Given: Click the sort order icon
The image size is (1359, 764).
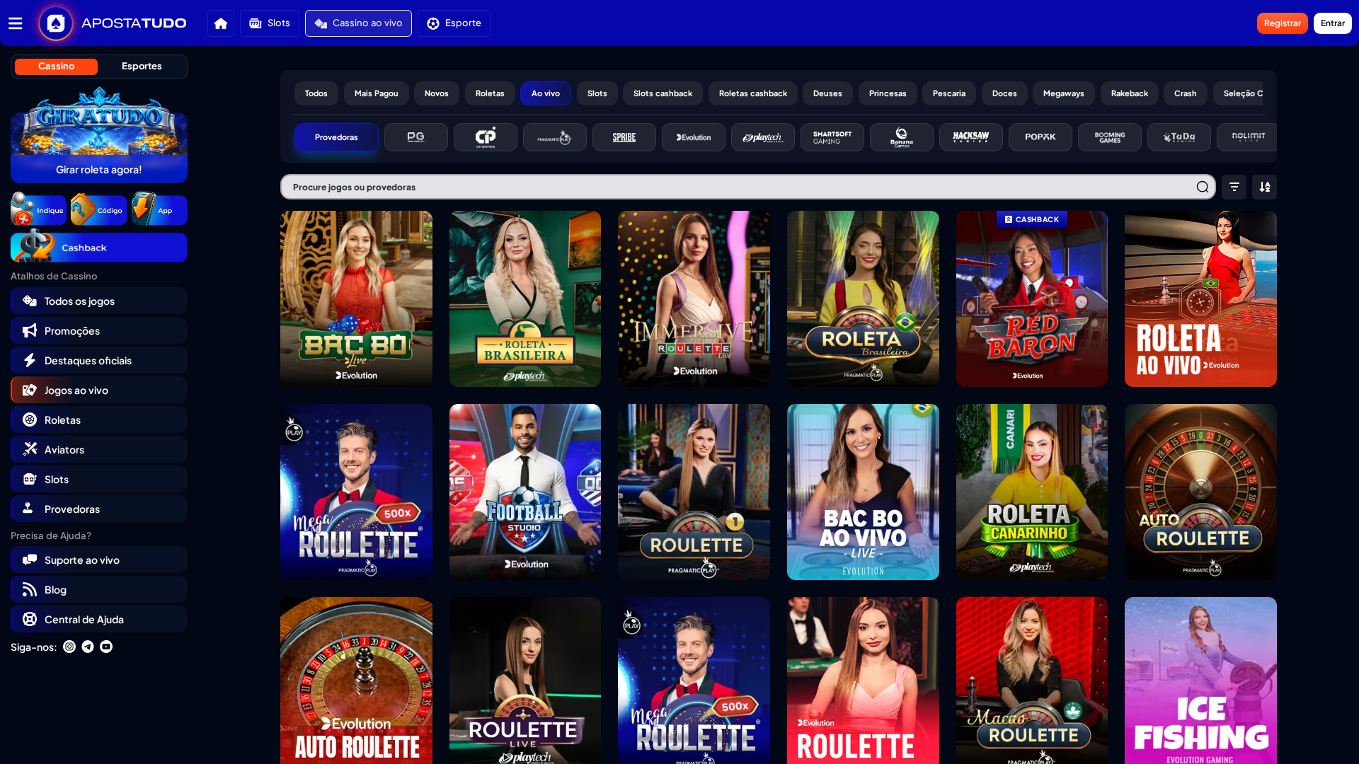Looking at the screenshot, I should tap(1265, 187).
